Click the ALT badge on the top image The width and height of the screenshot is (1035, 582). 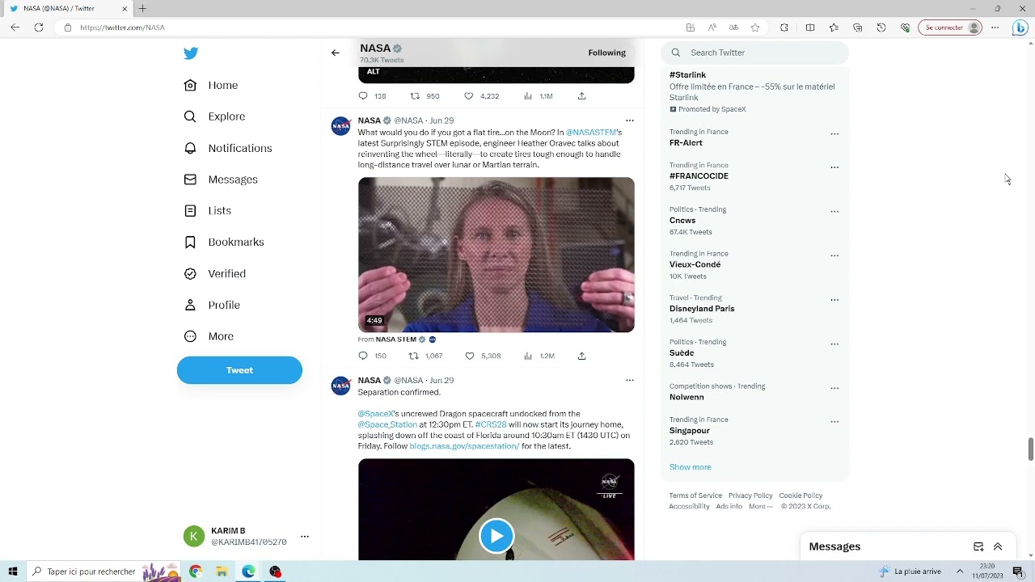(x=374, y=71)
